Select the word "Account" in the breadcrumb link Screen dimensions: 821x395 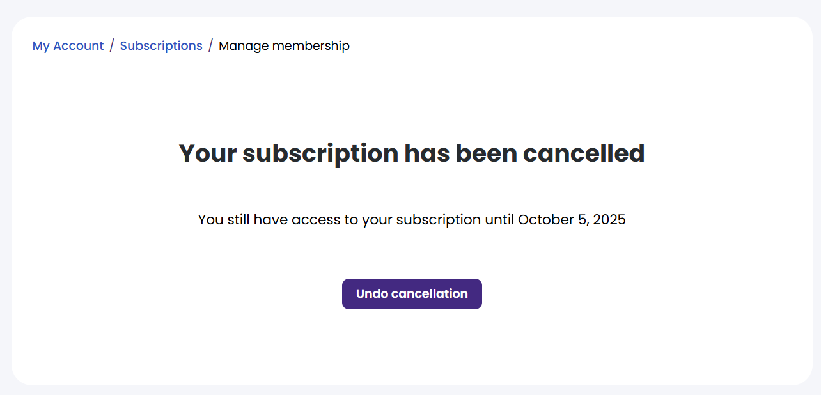pyautogui.click(x=79, y=46)
